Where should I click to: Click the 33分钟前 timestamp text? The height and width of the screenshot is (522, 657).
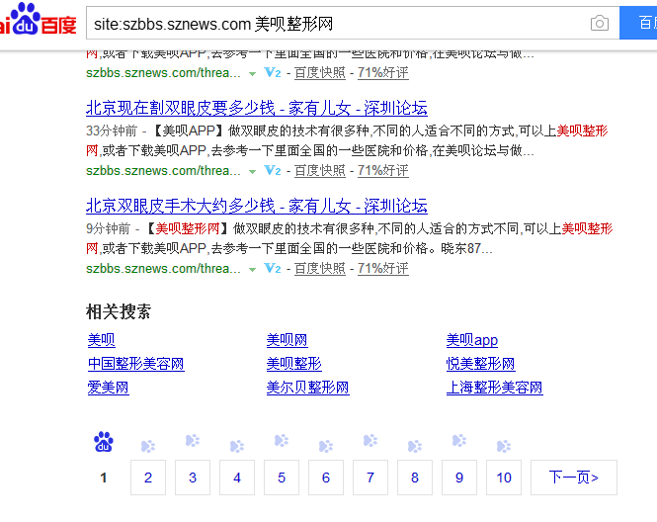point(112,130)
